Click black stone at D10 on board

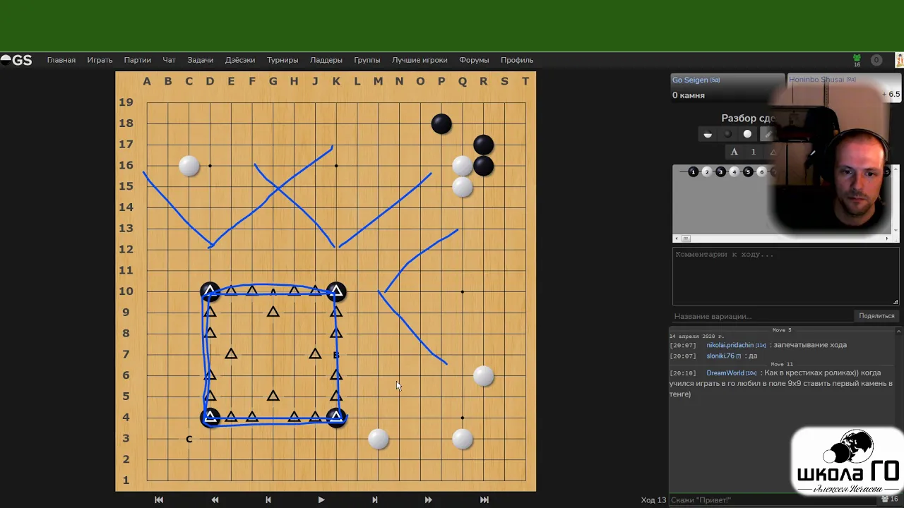click(210, 291)
